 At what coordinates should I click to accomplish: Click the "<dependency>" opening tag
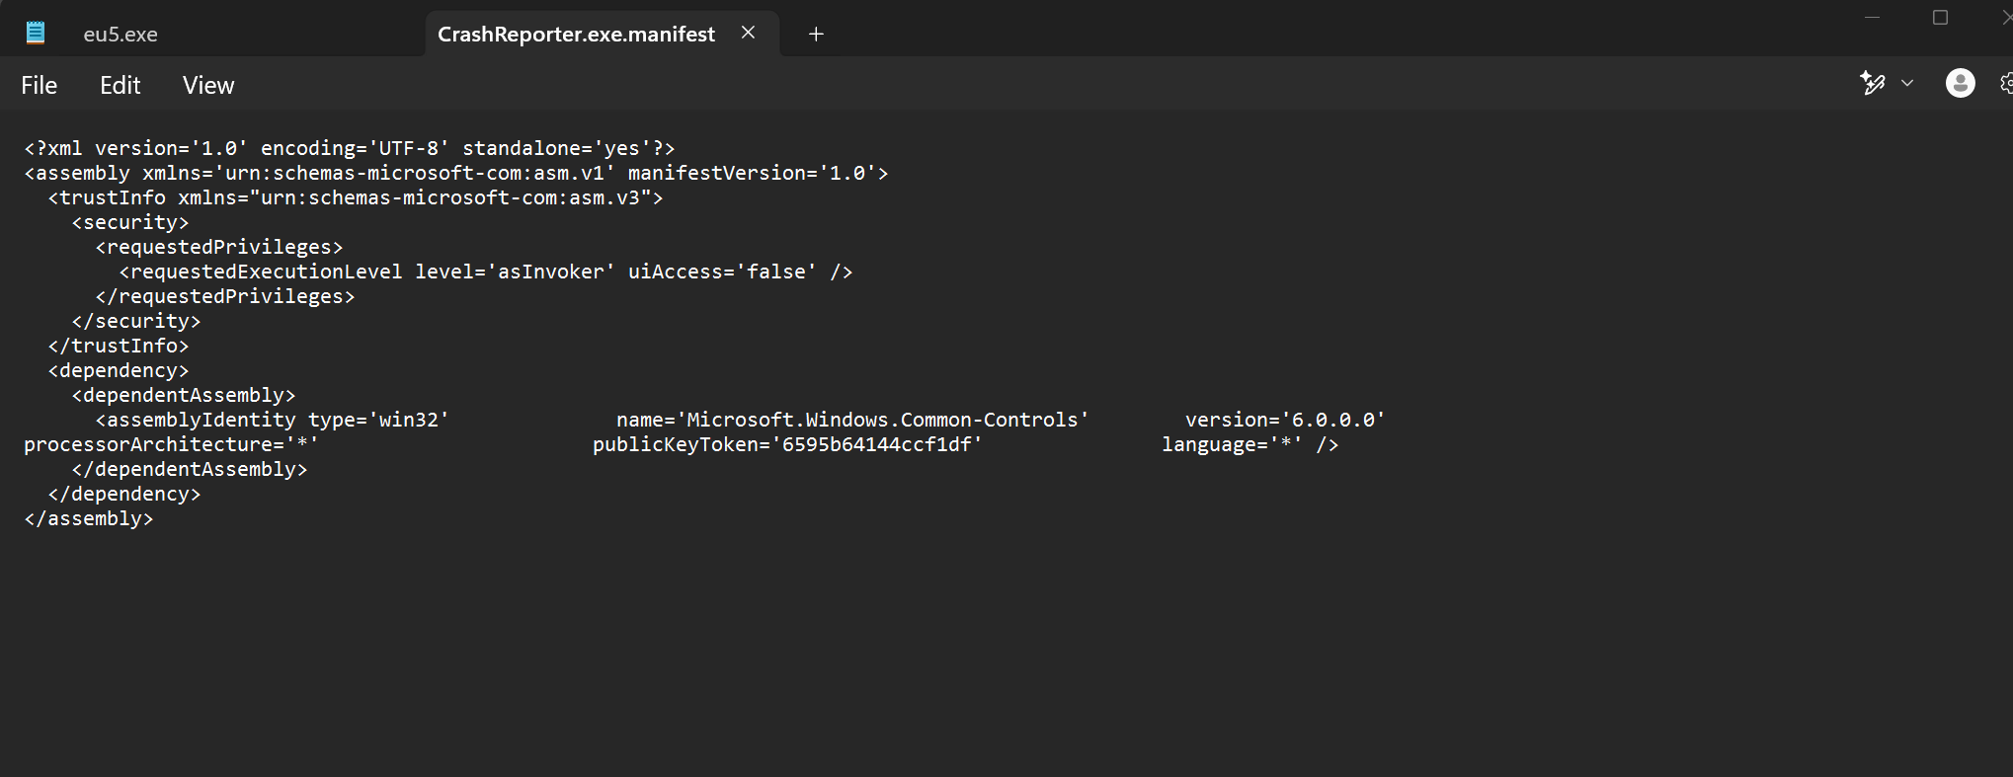click(119, 370)
